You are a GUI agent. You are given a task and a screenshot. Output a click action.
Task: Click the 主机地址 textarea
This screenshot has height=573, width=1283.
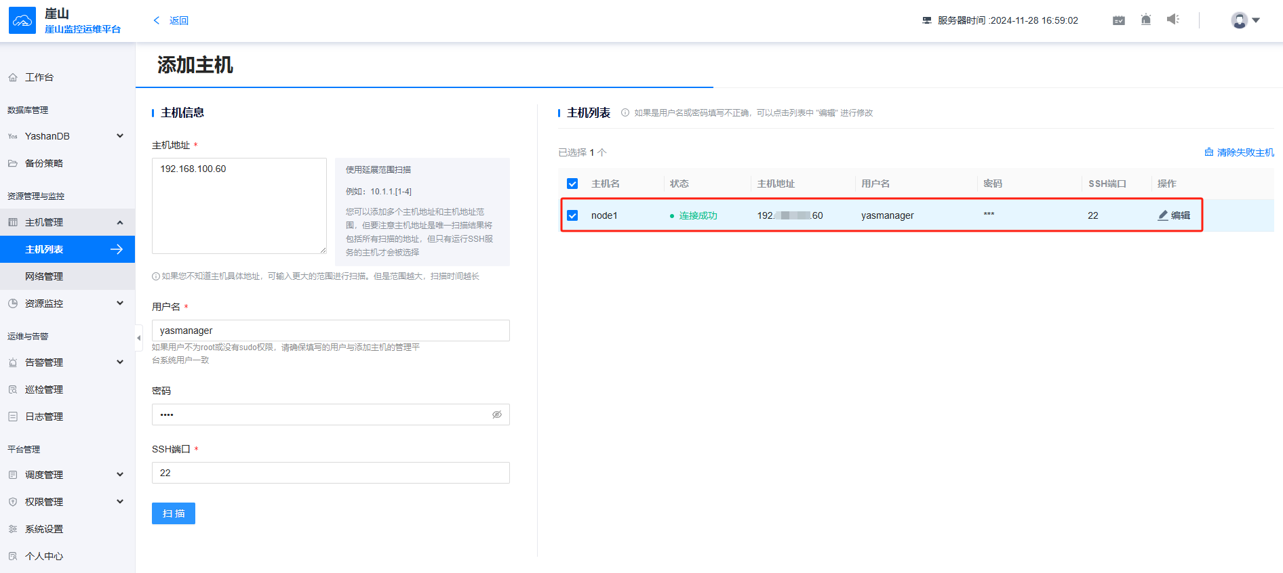pos(239,206)
